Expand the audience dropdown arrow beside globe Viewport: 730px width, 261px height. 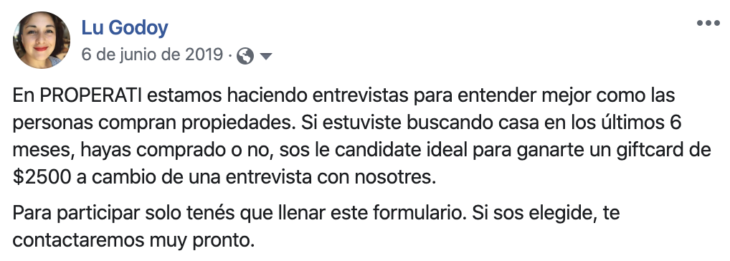[265, 57]
